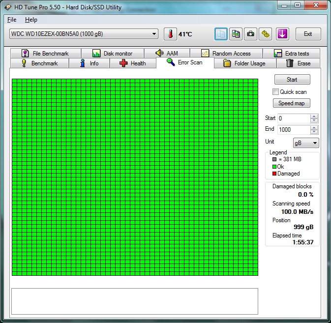
Task: Click the green Ok legend square
Action: (274, 167)
